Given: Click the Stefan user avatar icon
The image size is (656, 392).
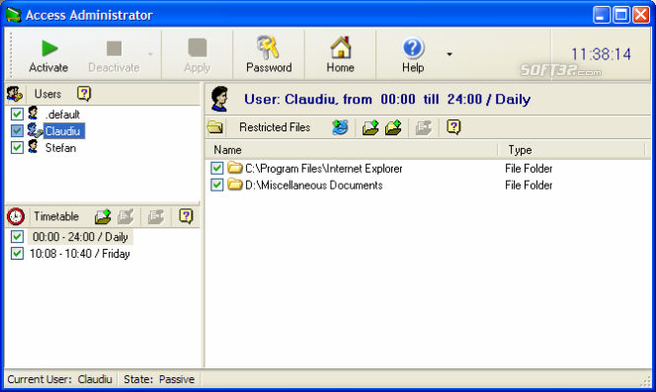Looking at the screenshot, I should pos(33,147).
